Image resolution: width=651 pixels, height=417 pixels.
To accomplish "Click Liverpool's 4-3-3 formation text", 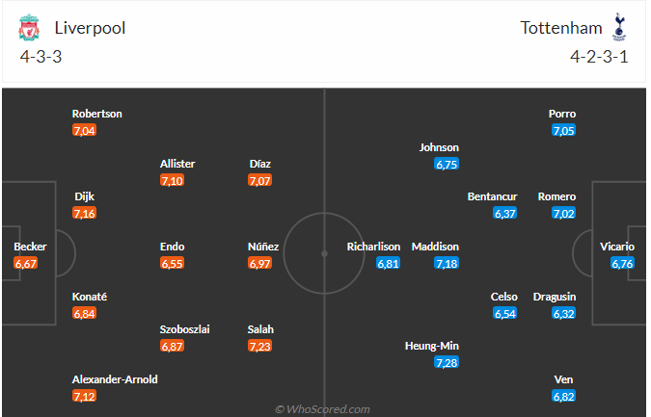I will point(41,56).
